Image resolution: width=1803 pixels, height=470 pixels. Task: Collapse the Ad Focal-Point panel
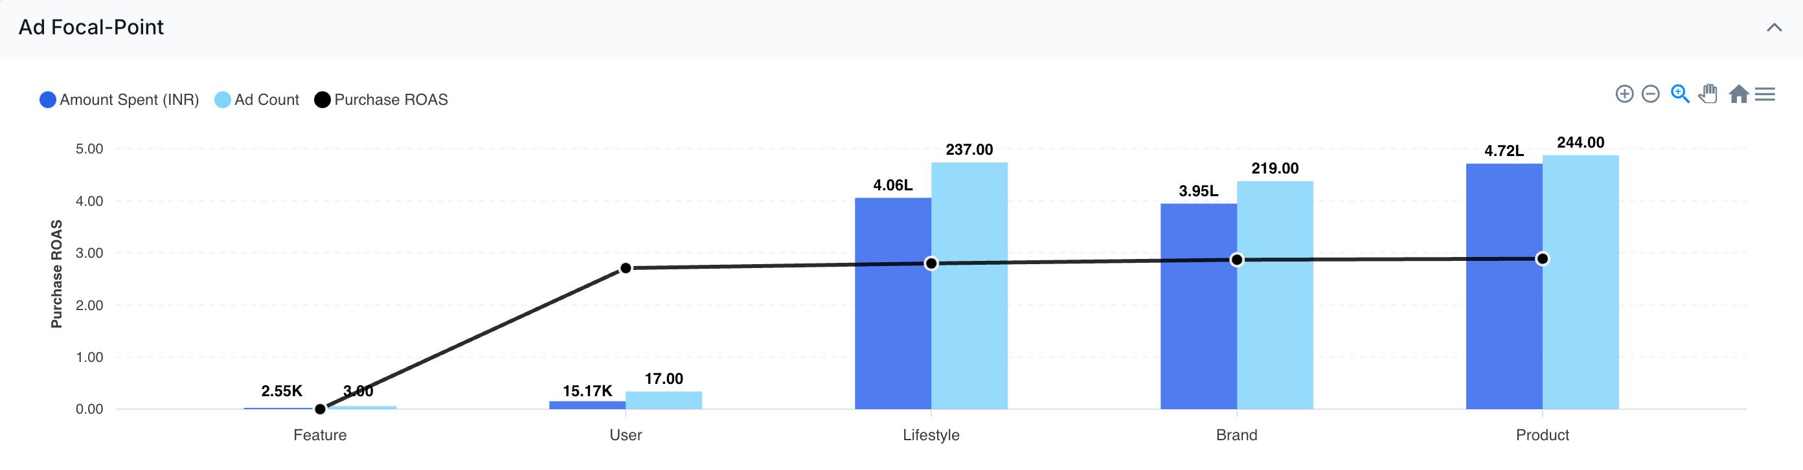pyautogui.click(x=1774, y=28)
